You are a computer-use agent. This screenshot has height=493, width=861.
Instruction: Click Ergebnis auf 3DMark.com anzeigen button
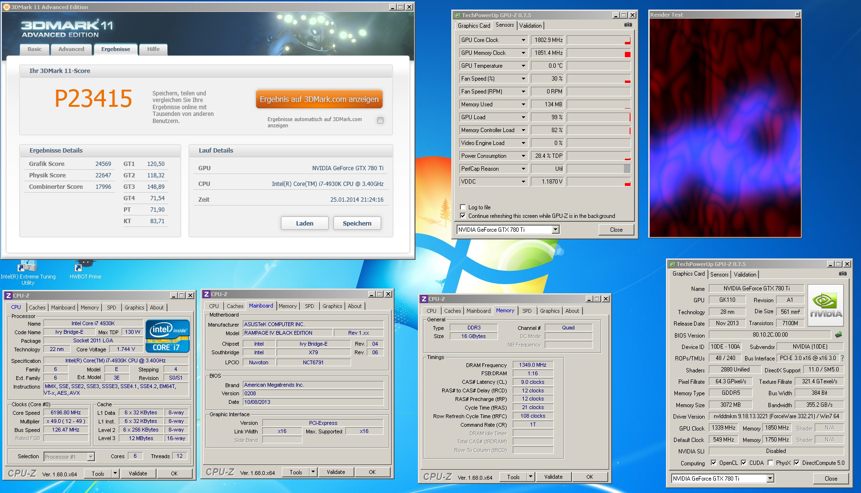pos(319,99)
